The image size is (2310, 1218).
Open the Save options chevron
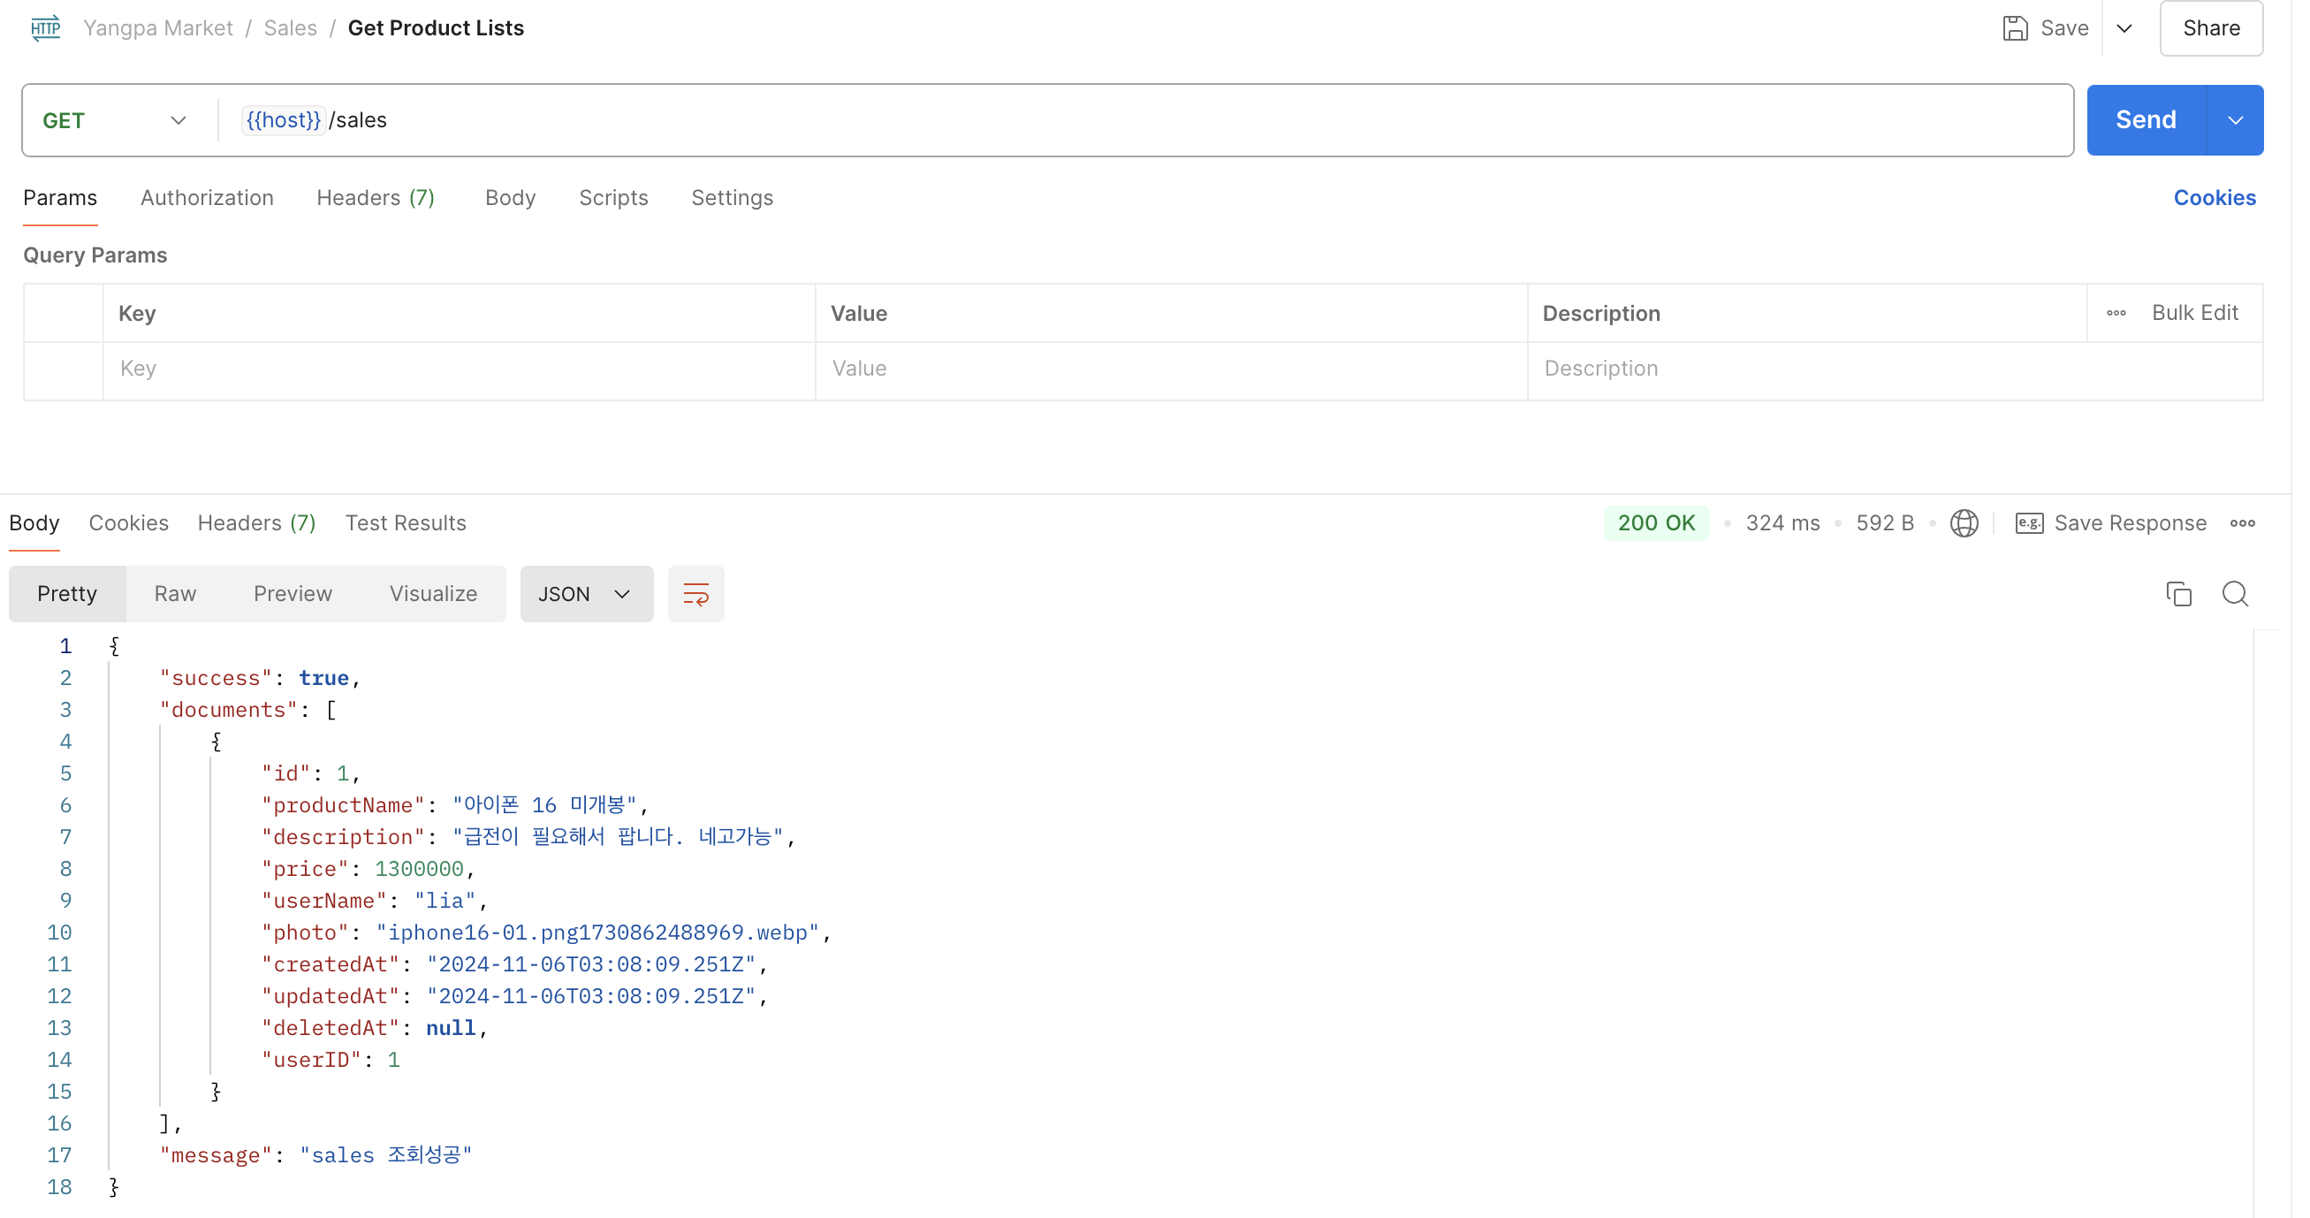tap(2124, 27)
